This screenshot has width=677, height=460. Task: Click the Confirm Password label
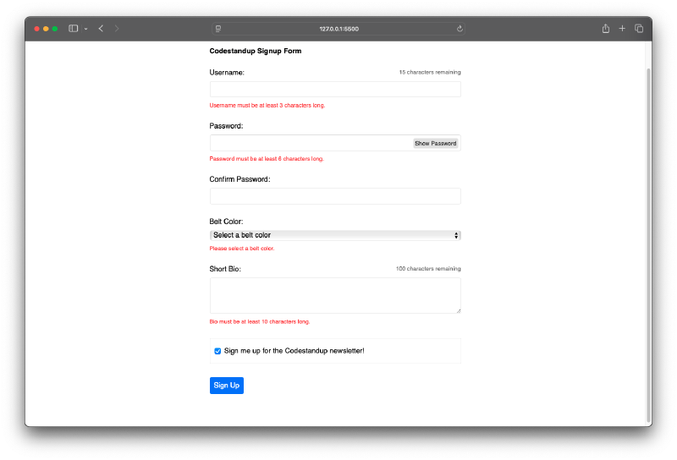click(x=239, y=179)
